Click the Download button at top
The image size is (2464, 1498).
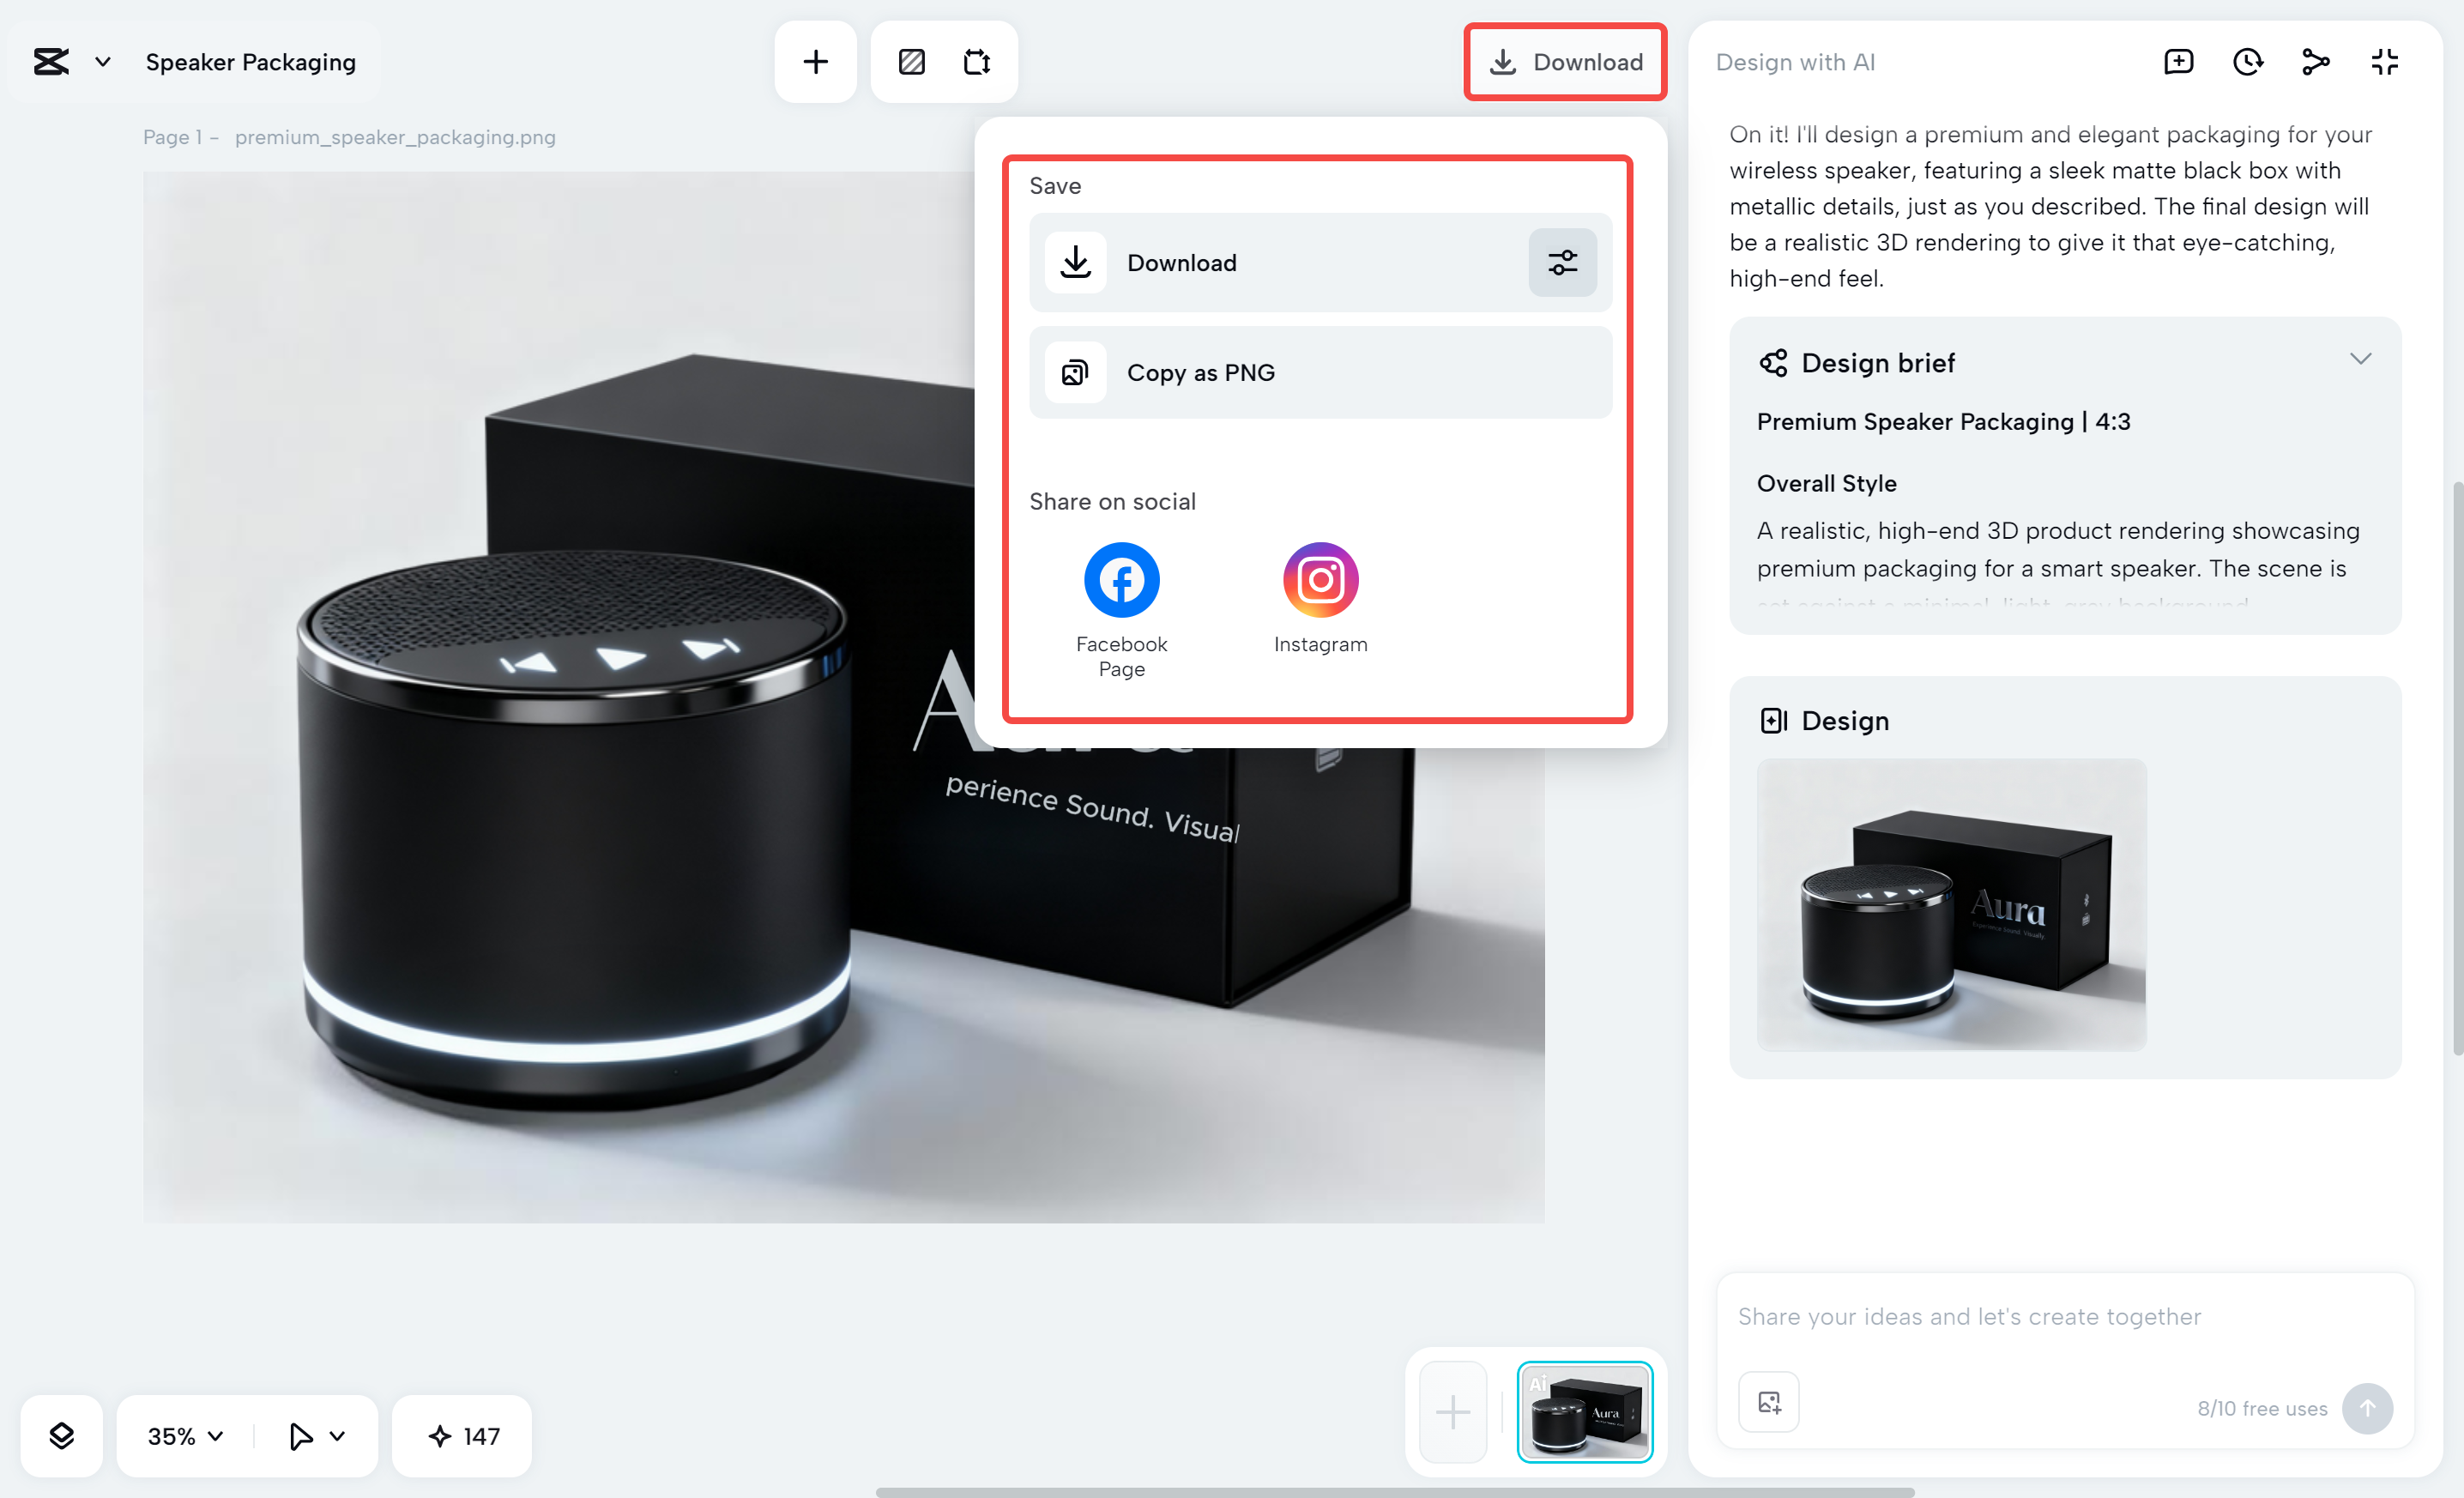pyautogui.click(x=1566, y=61)
